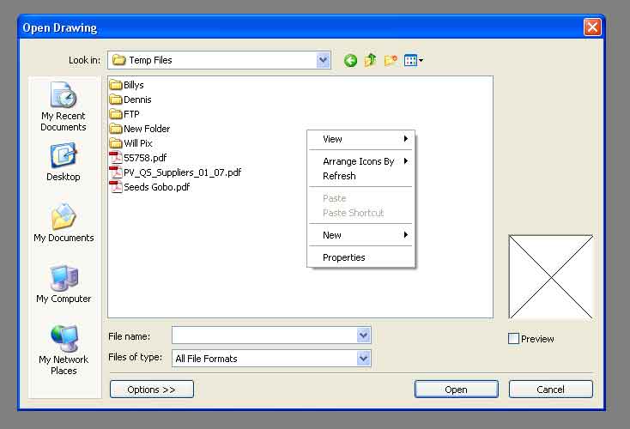The height and width of the screenshot is (429, 630).
Task: Open Arrange Icons By submenu
Action: point(360,161)
